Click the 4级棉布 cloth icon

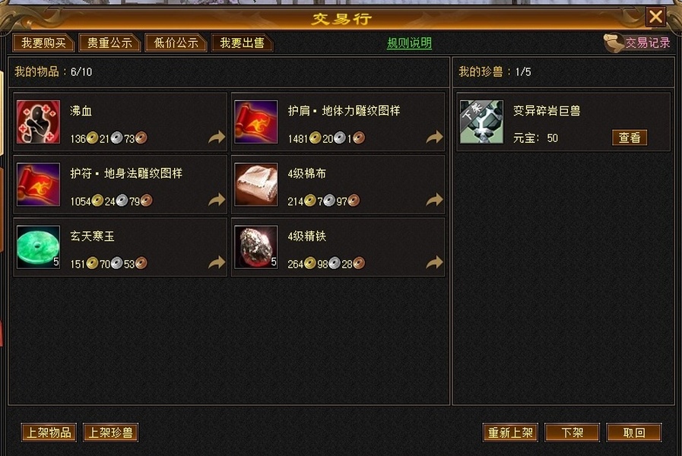tap(255, 185)
